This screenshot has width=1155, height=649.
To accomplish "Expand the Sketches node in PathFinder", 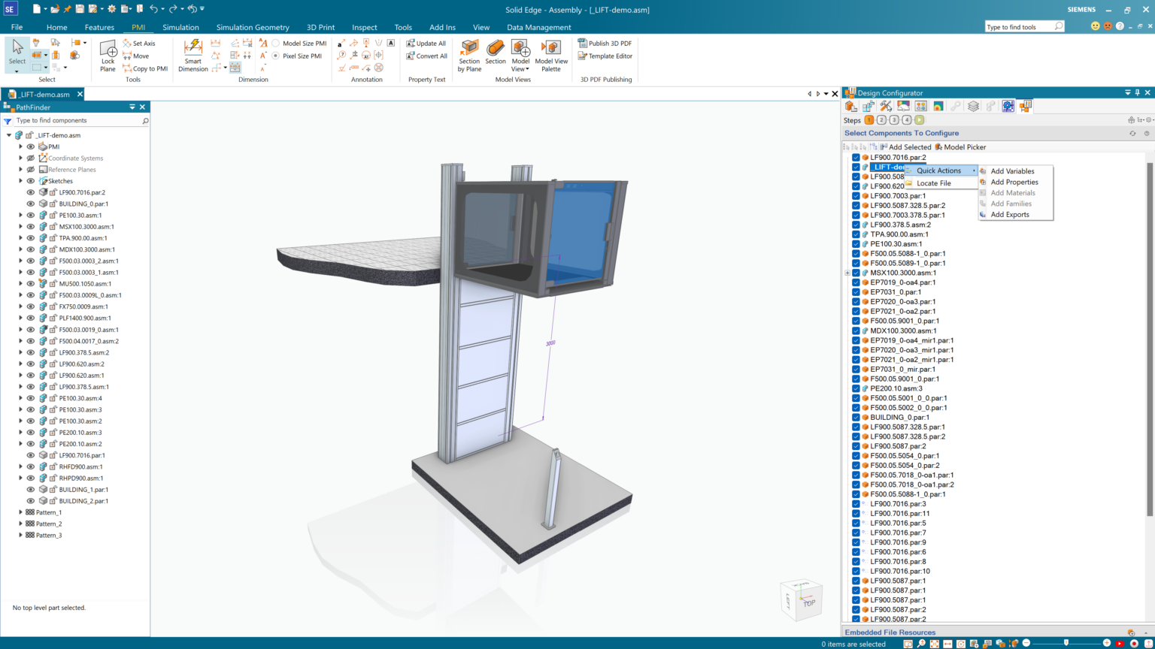I will click(x=21, y=181).
